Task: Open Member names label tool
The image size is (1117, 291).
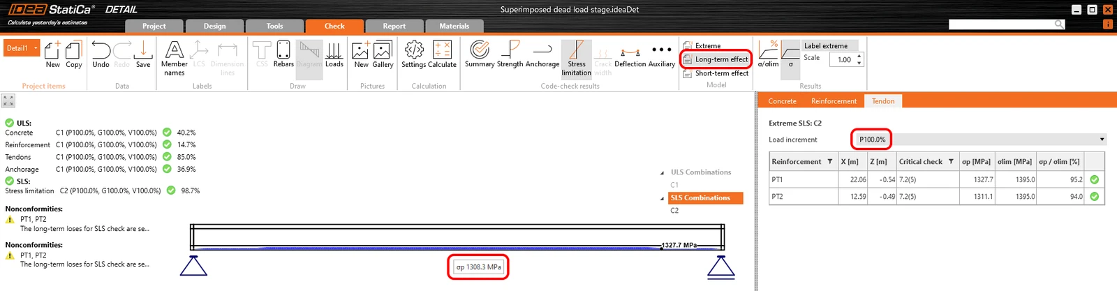Action: click(x=174, y=58)
